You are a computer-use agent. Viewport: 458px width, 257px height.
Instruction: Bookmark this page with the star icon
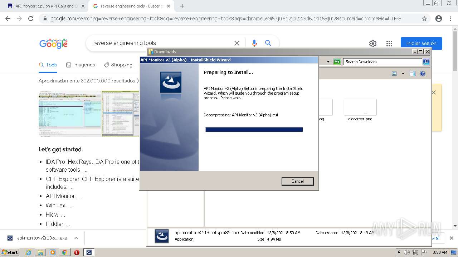tap(424, 19)
